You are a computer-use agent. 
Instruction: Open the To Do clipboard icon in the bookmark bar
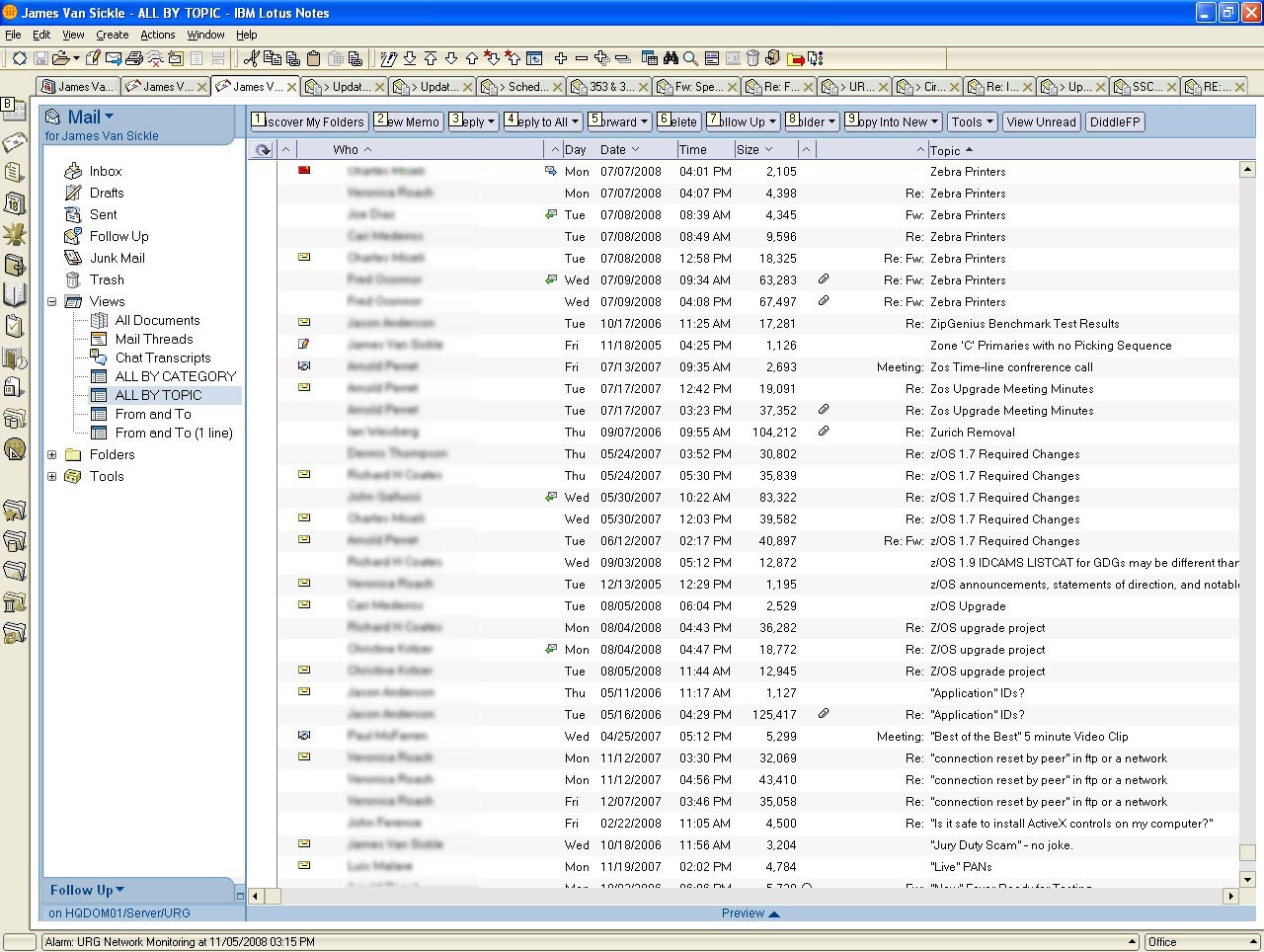(x=15, y=326)
